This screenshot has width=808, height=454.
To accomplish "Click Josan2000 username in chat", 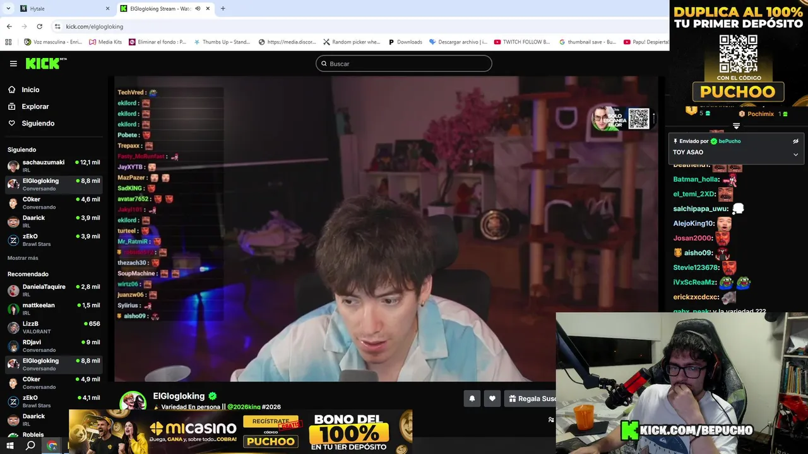I will point(692,238).
